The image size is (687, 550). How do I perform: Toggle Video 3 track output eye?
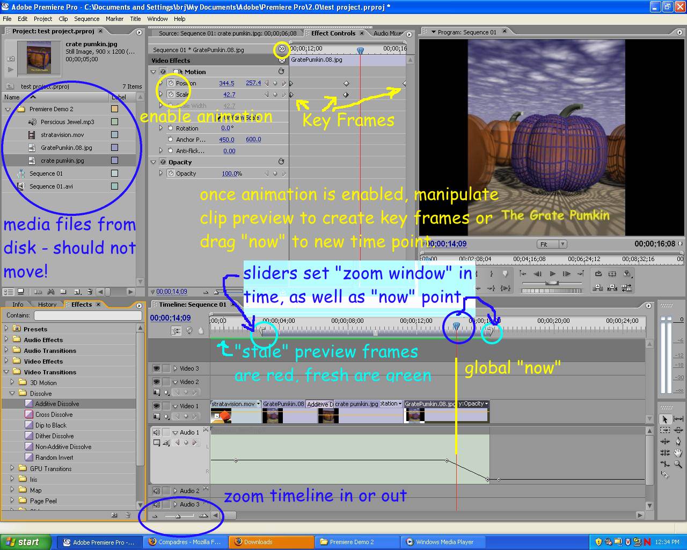(x=156, y=368)
